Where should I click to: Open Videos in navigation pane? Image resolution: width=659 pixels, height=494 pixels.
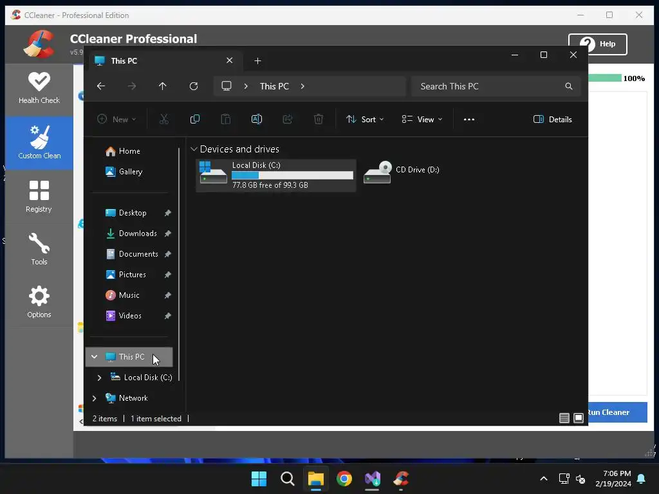129,316
